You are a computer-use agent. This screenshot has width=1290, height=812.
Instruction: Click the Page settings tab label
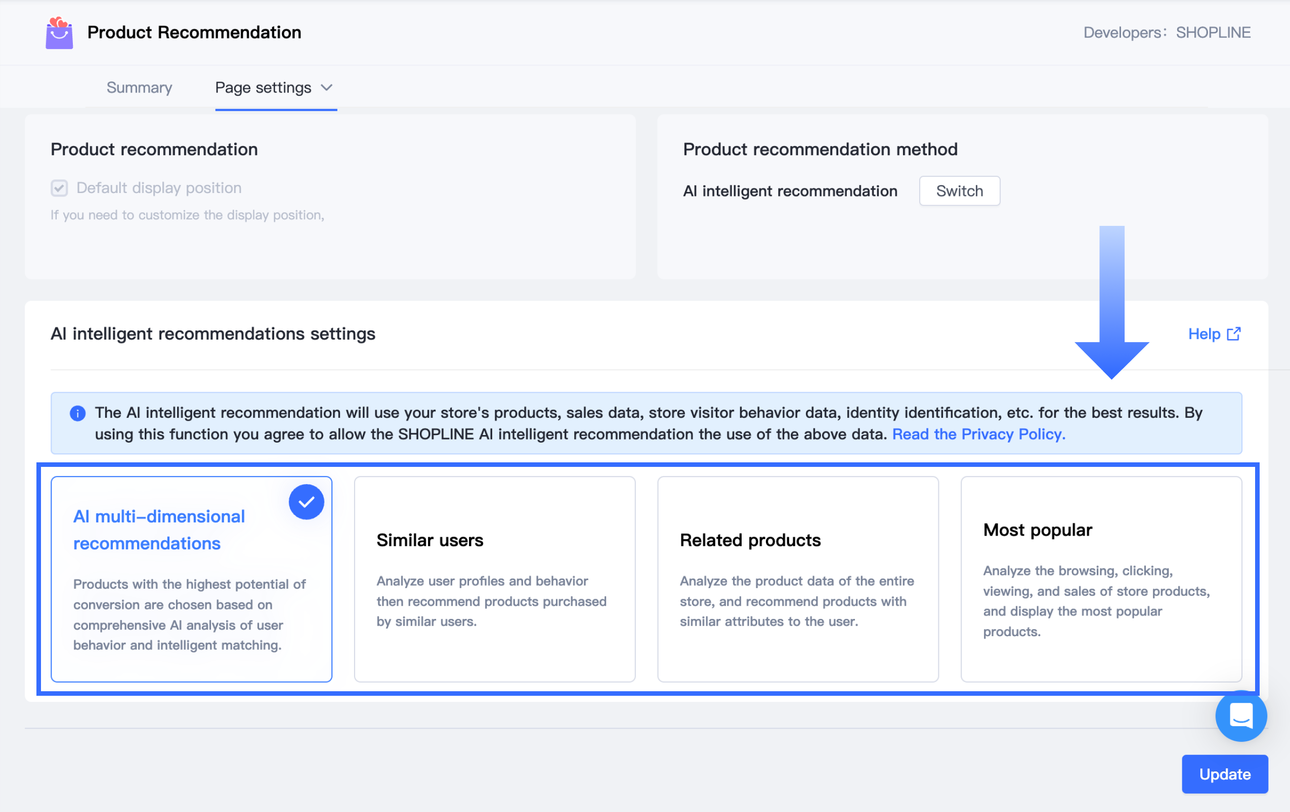coord(263,88)
